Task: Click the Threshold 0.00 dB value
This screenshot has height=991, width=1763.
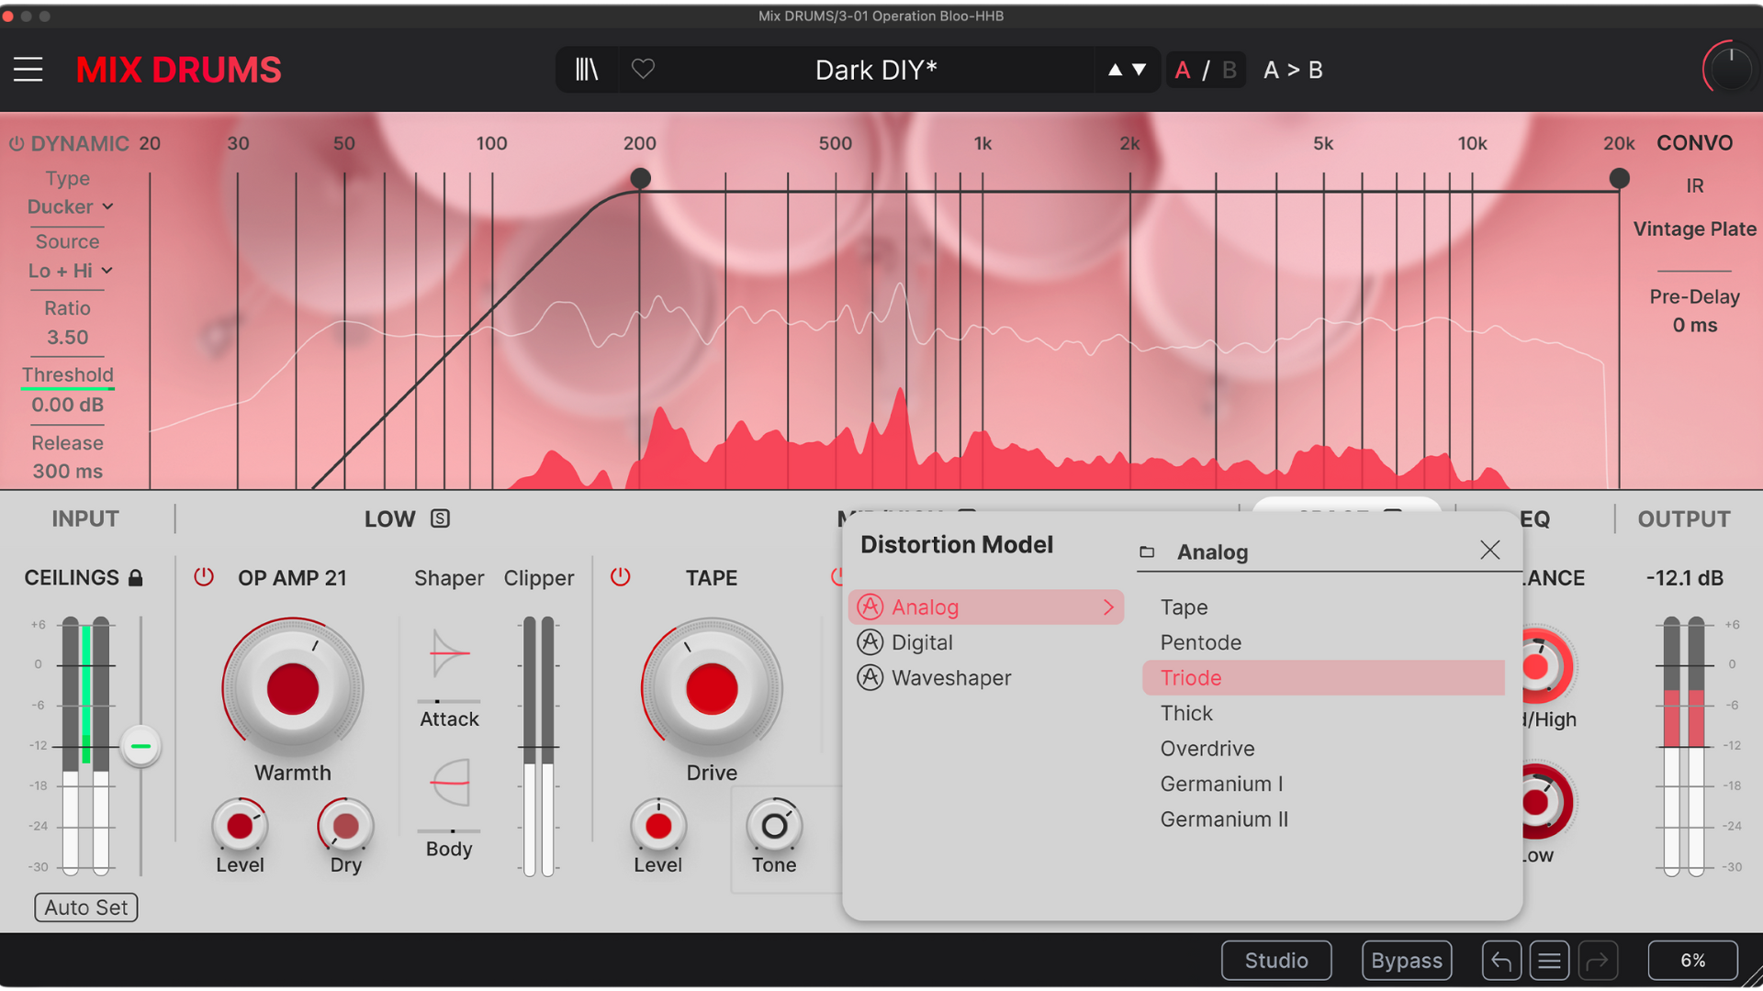Action: pyautogui.click(x=68, y=405)
